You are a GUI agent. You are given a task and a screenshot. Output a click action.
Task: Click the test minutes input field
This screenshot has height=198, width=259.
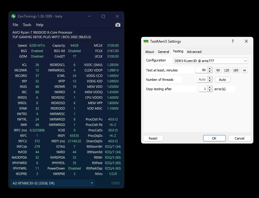(x=202, y=70)
